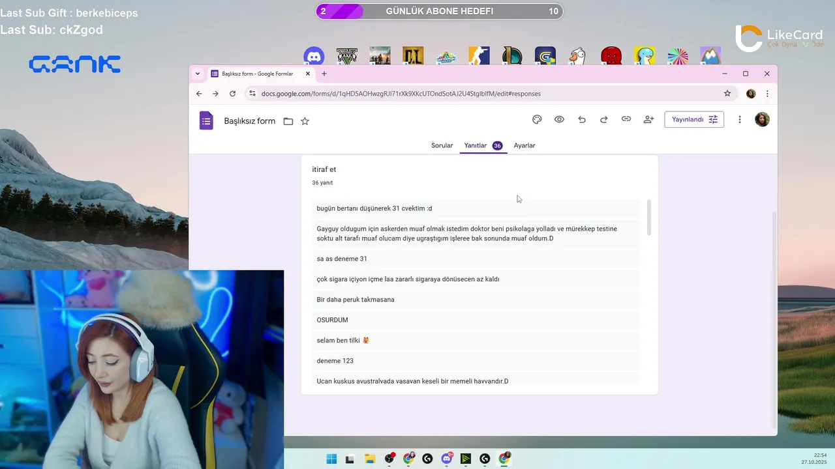Image resolution: width=835 pixels, height=469 pixels.
Task: Select the response 'sa as deneme 31'
Action: pyautogui.click(x=476, y=259)
